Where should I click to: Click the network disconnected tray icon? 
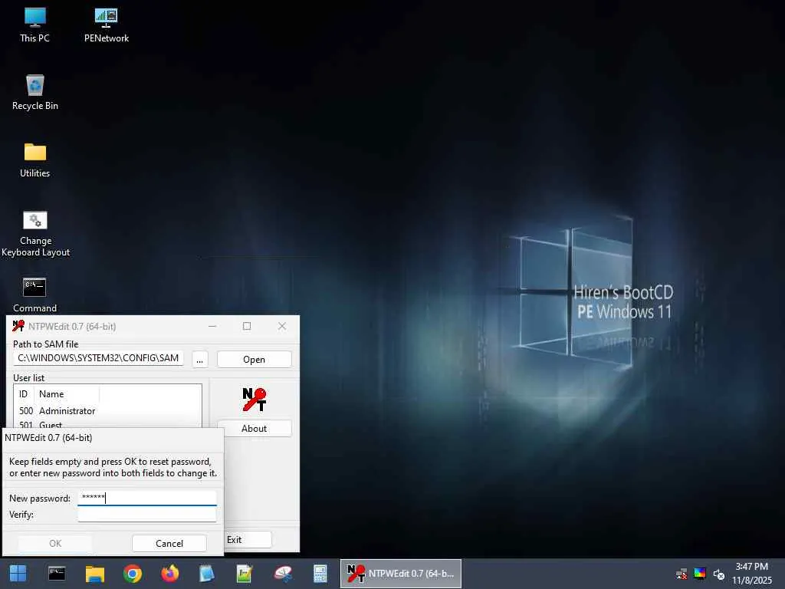click(682, 574)
